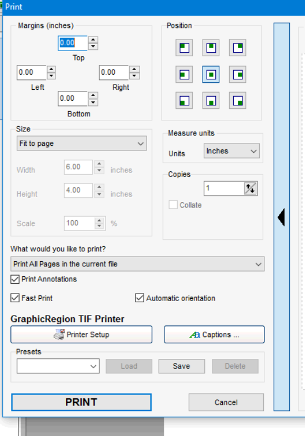Open the Fit to page size dropdown
Screen dimensions: 305x436
click(x=82, y=144)
